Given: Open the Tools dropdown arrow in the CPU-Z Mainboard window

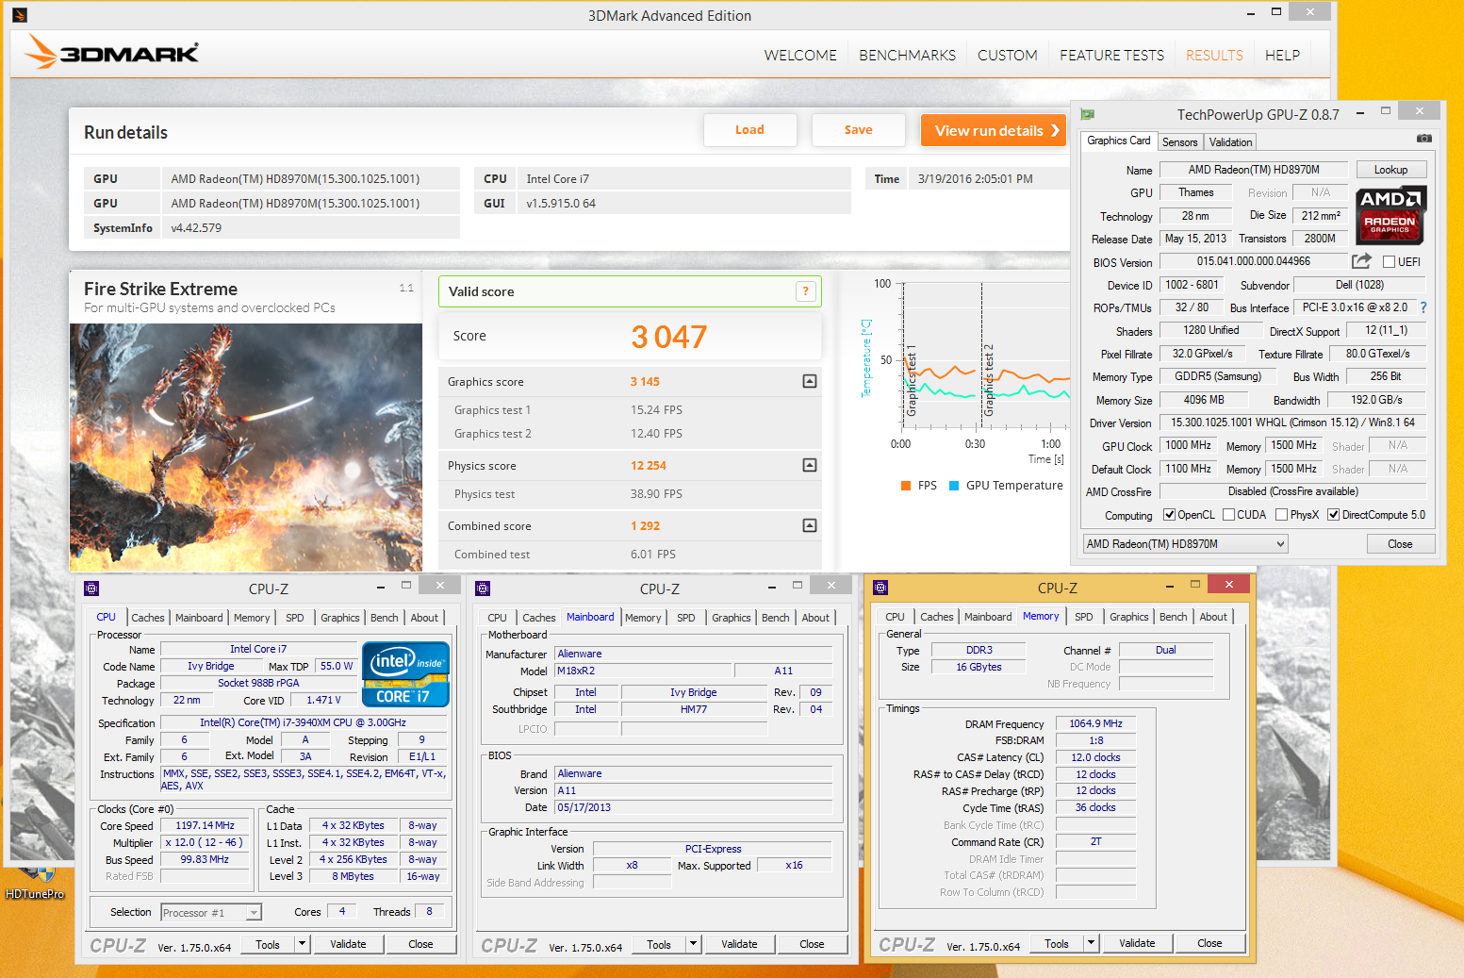Looking at the screenshot, I should pos(694,944).
